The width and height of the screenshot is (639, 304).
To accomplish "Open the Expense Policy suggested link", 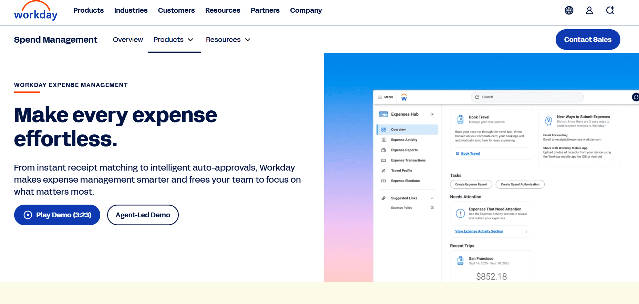I will pyautogui.click(x=402, y=208).
